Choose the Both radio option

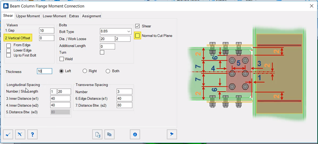[108, 71]
